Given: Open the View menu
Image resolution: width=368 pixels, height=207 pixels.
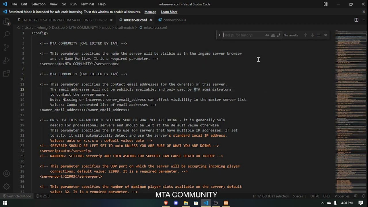Looking at the screenshot, I should point(53,4).
